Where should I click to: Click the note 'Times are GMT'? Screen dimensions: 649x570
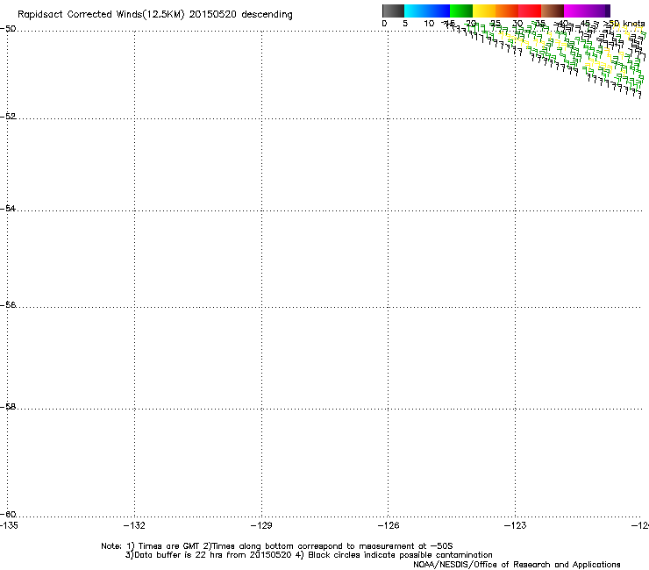[x=169, y=546]
